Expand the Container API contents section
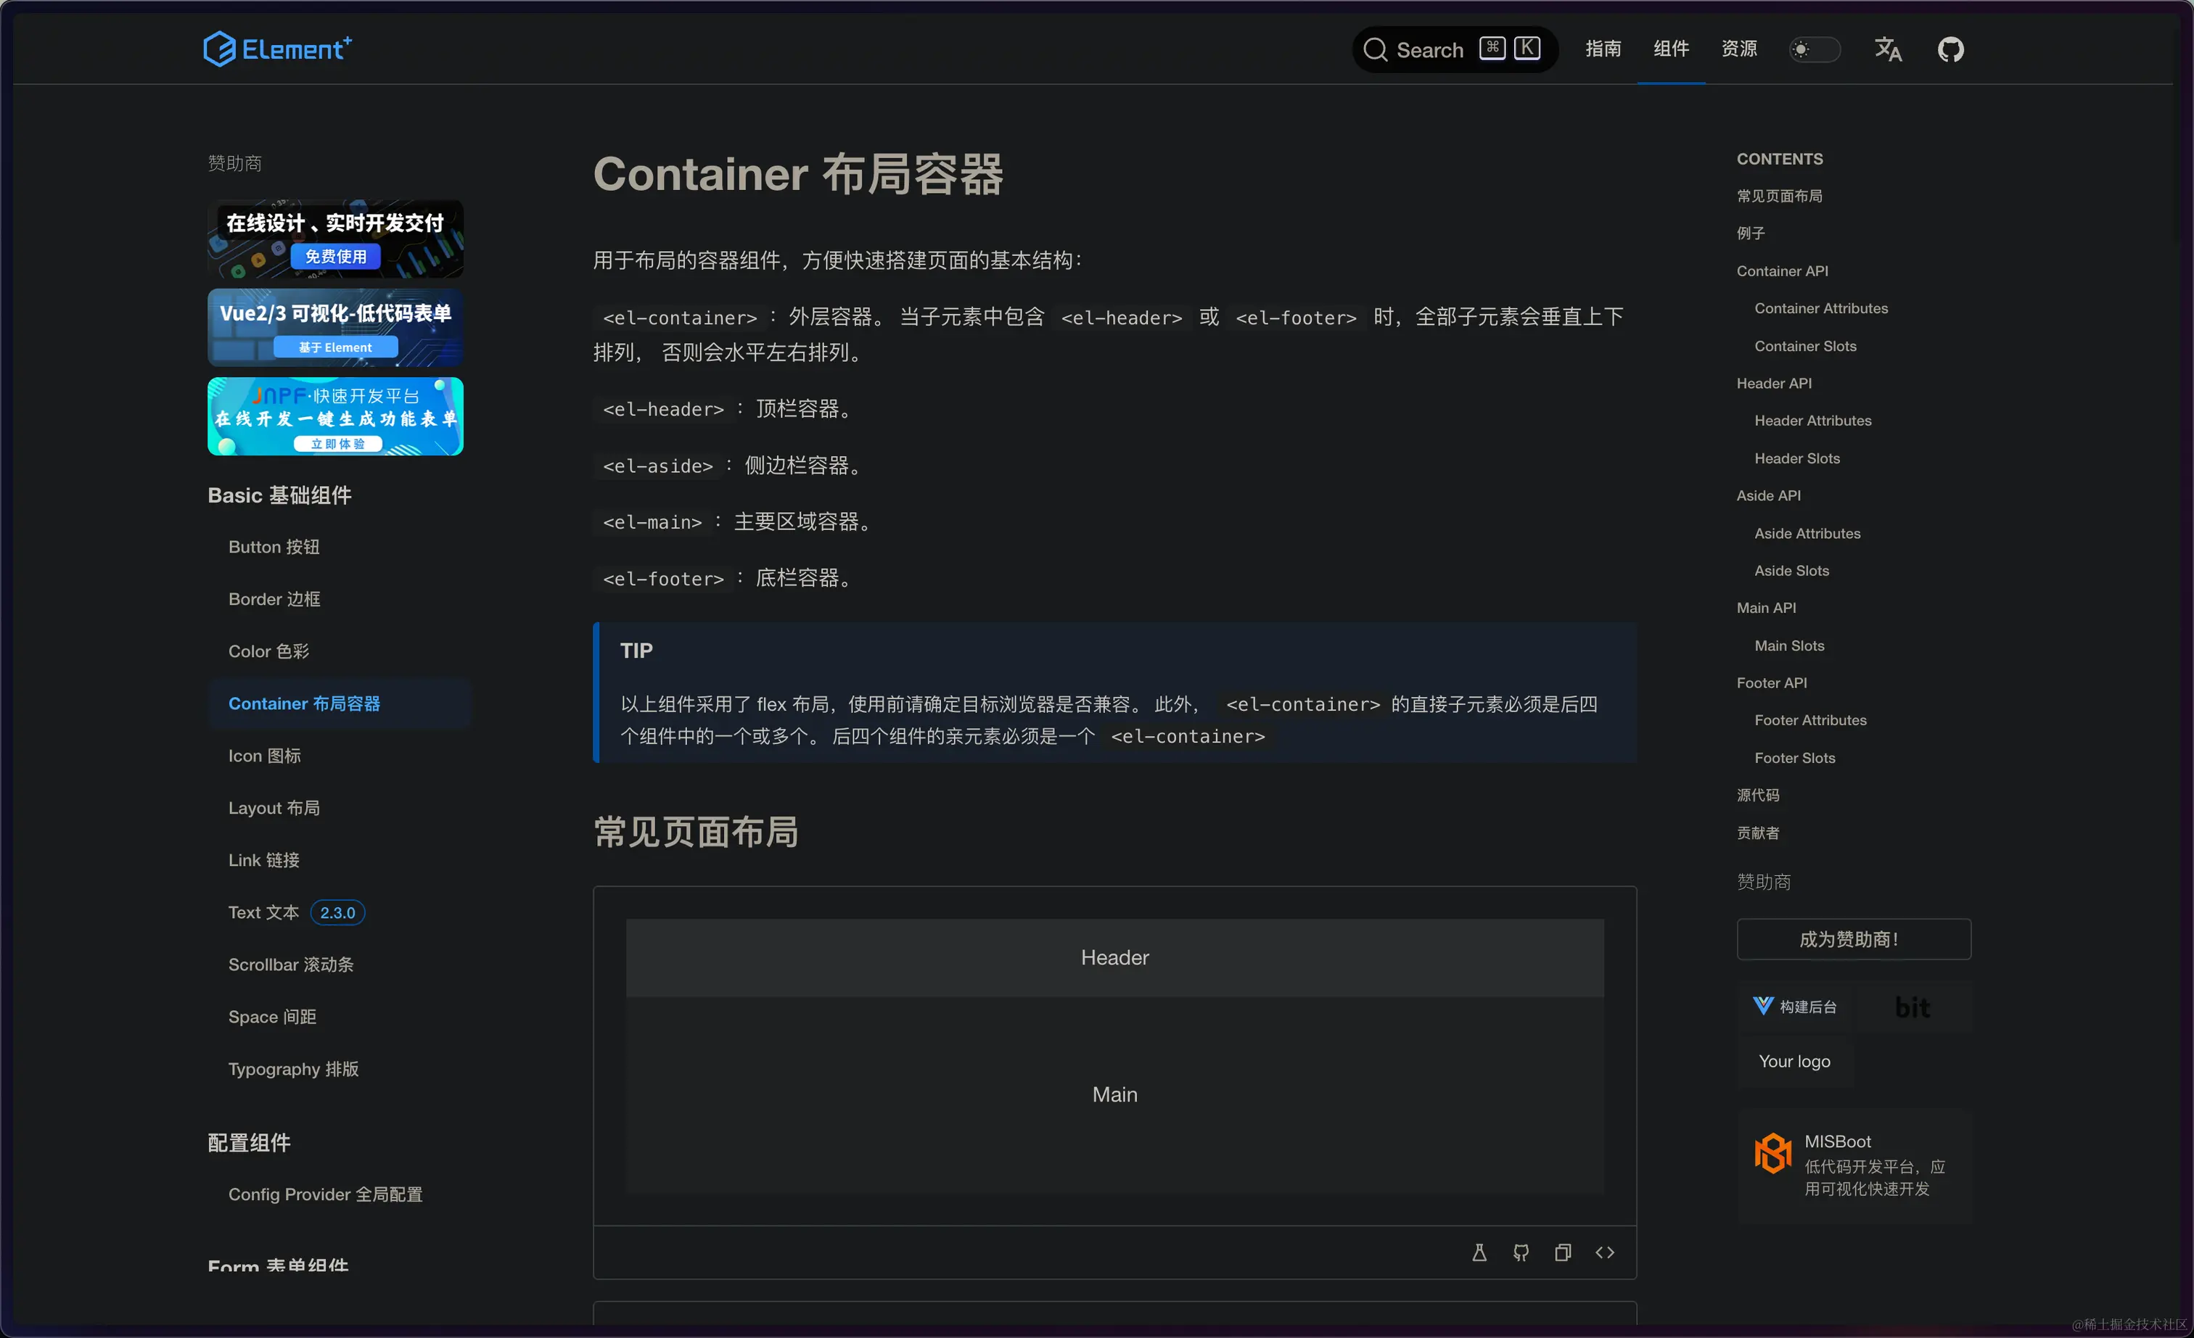The width and height of the screenshot is (2194, 1338). pyautogui.click(x=1782, y=271)
